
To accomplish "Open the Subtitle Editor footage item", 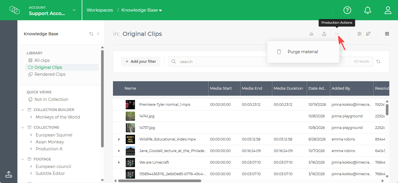I will pos(50,173).
